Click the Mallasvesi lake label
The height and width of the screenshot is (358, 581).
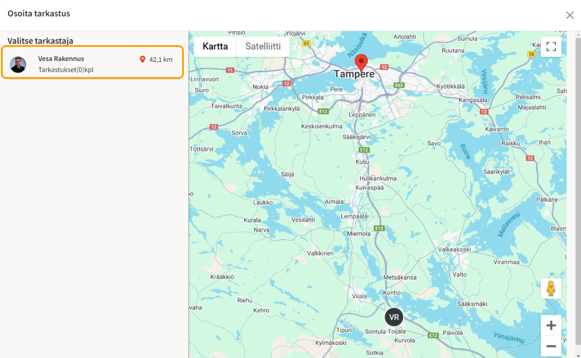(509, 224)
